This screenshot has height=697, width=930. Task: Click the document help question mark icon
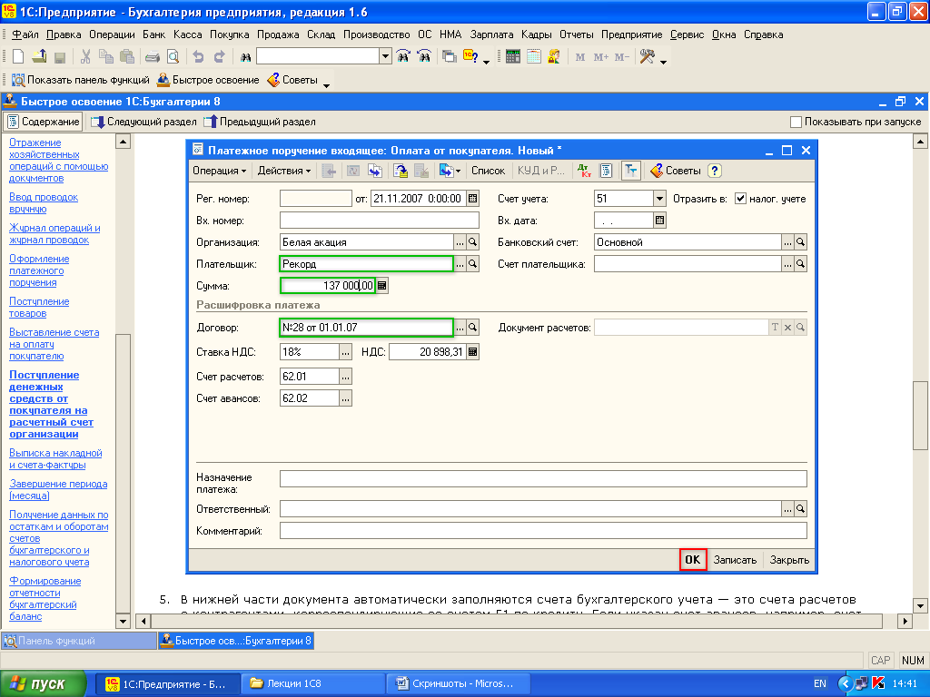click(x=715, y=171)
